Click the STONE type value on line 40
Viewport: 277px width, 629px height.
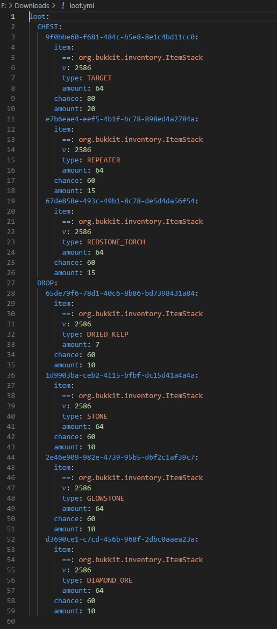[97, 416]
